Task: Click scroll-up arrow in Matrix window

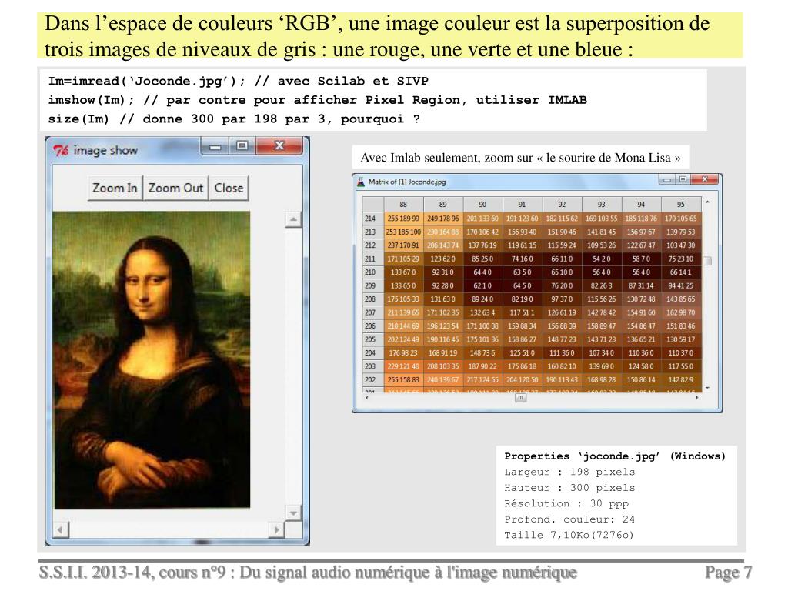Action: tap(708, 202)
